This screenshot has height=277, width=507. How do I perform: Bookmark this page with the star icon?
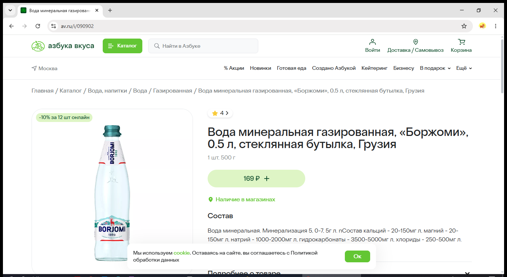click(464, 26)
